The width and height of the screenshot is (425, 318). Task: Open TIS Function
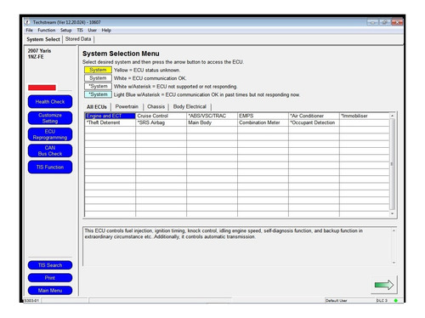point(50,167)
